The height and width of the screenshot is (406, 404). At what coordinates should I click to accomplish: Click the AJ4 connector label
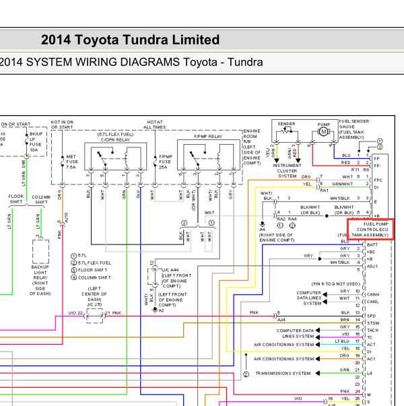pos(281,320)
